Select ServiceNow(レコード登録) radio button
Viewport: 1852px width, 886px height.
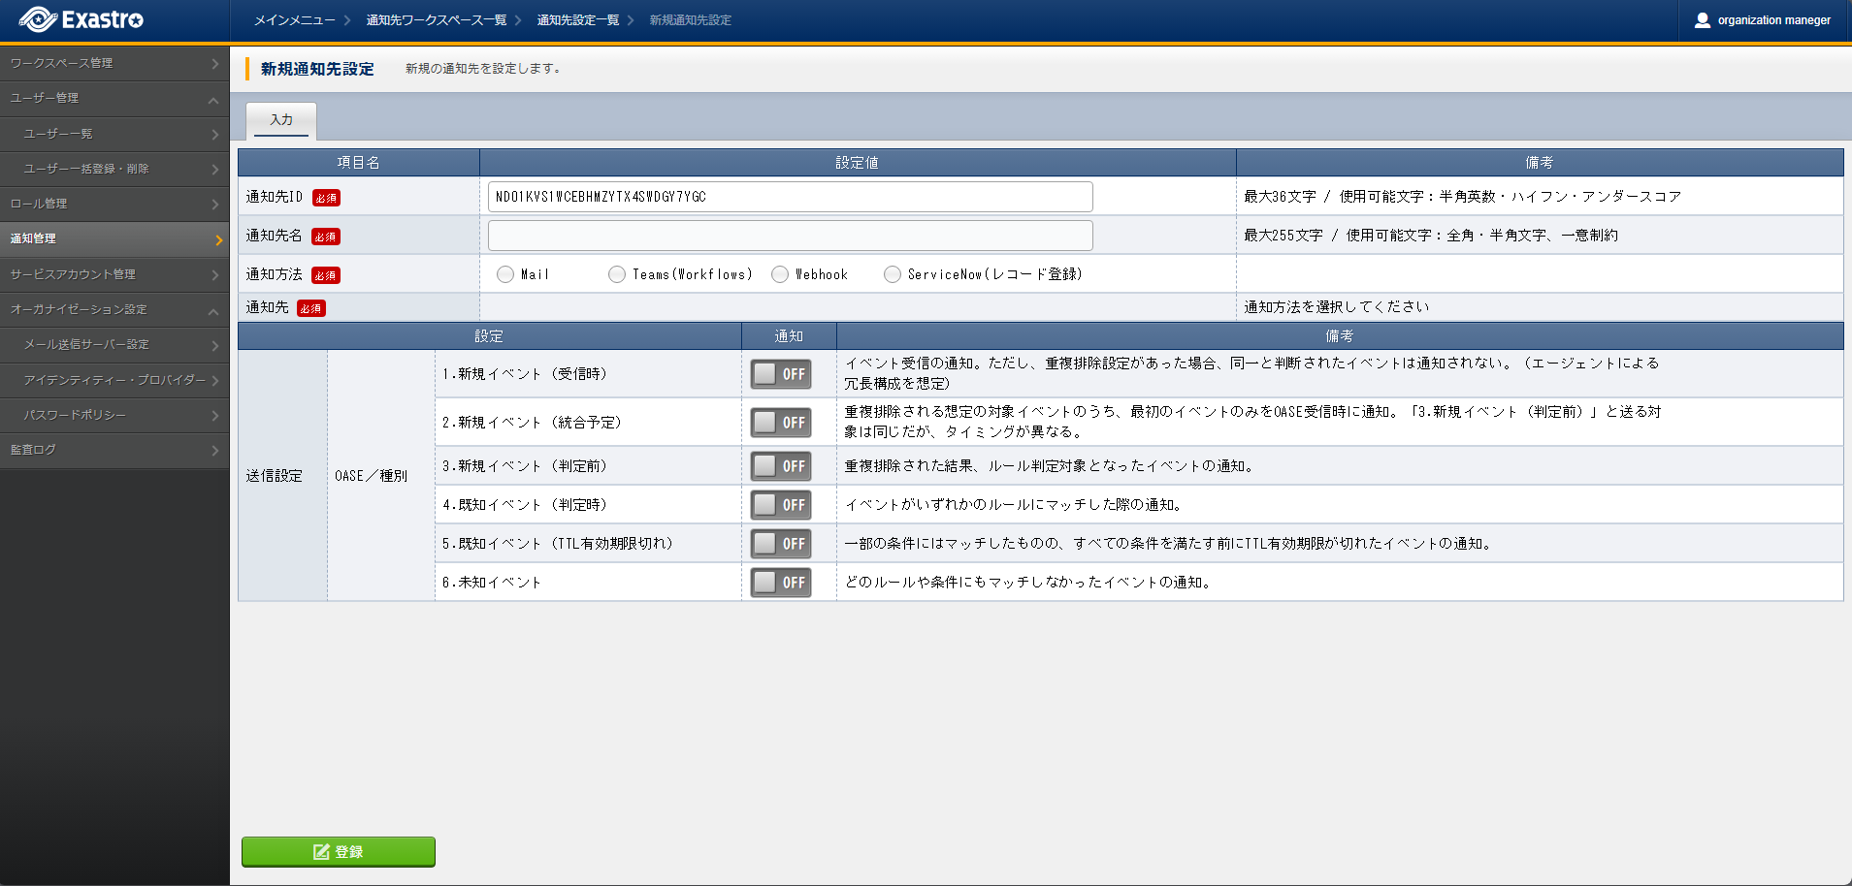(893, 274)
